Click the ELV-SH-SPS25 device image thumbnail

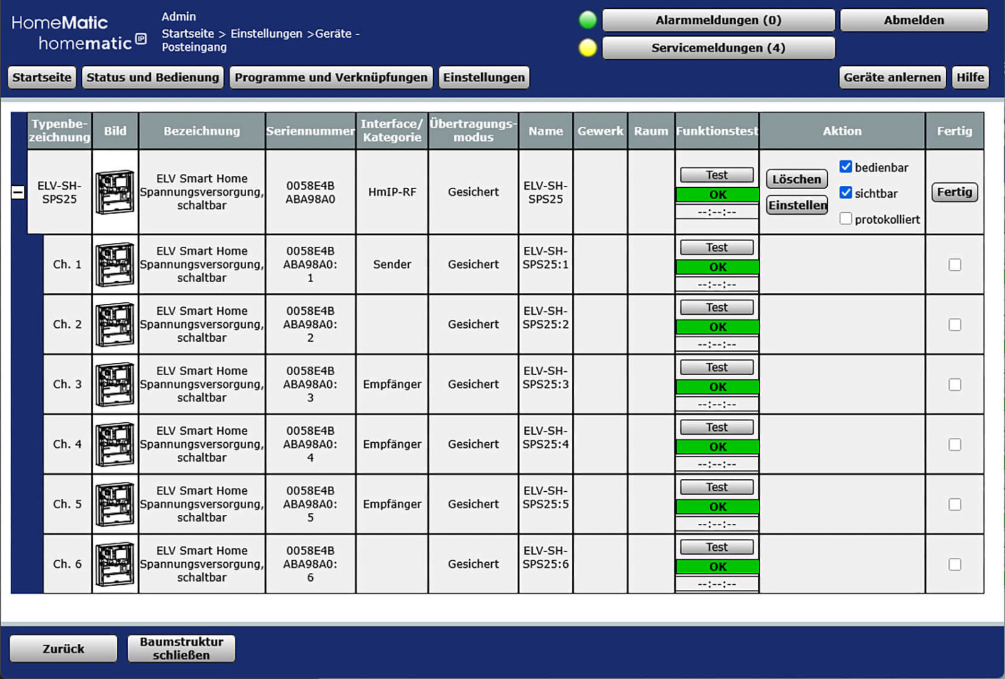(115, 192)
